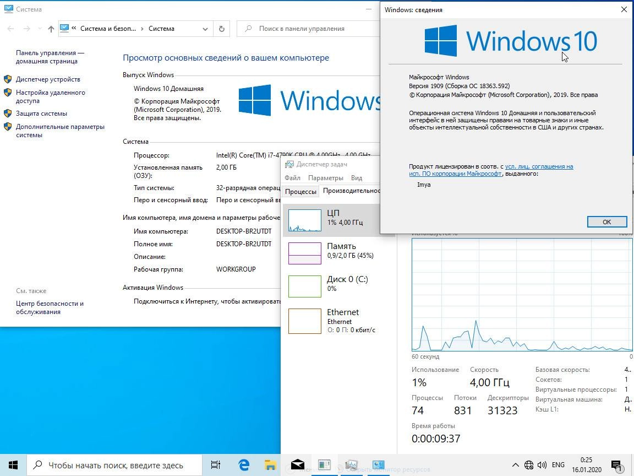Click the 'Система и безоп...' breadcrumb
This screenshot has width=634, height=476.
coord(108,29)
